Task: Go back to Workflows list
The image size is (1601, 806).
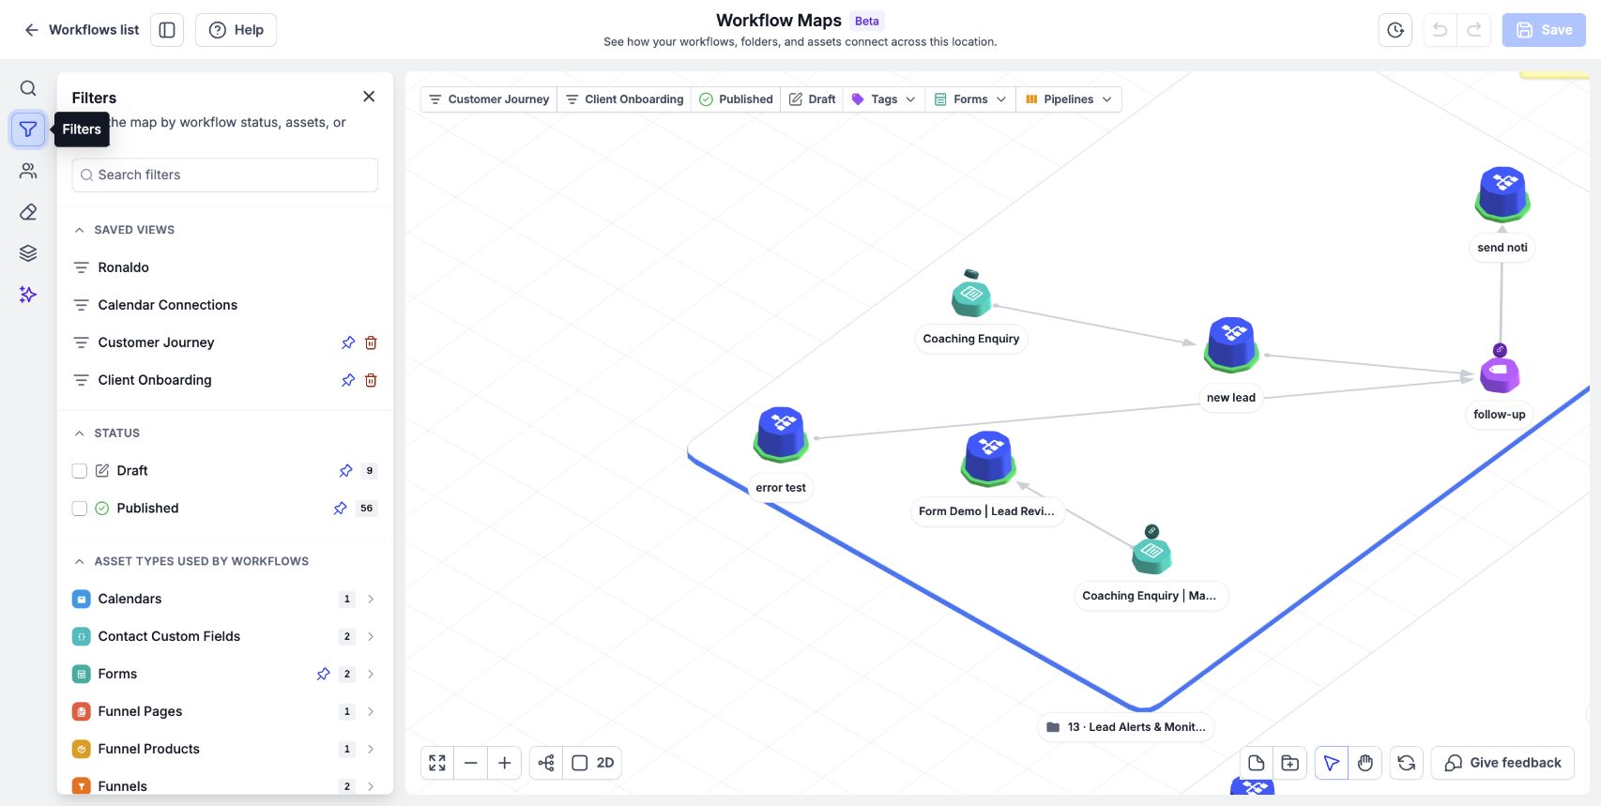Action: (x=82, y=30)
